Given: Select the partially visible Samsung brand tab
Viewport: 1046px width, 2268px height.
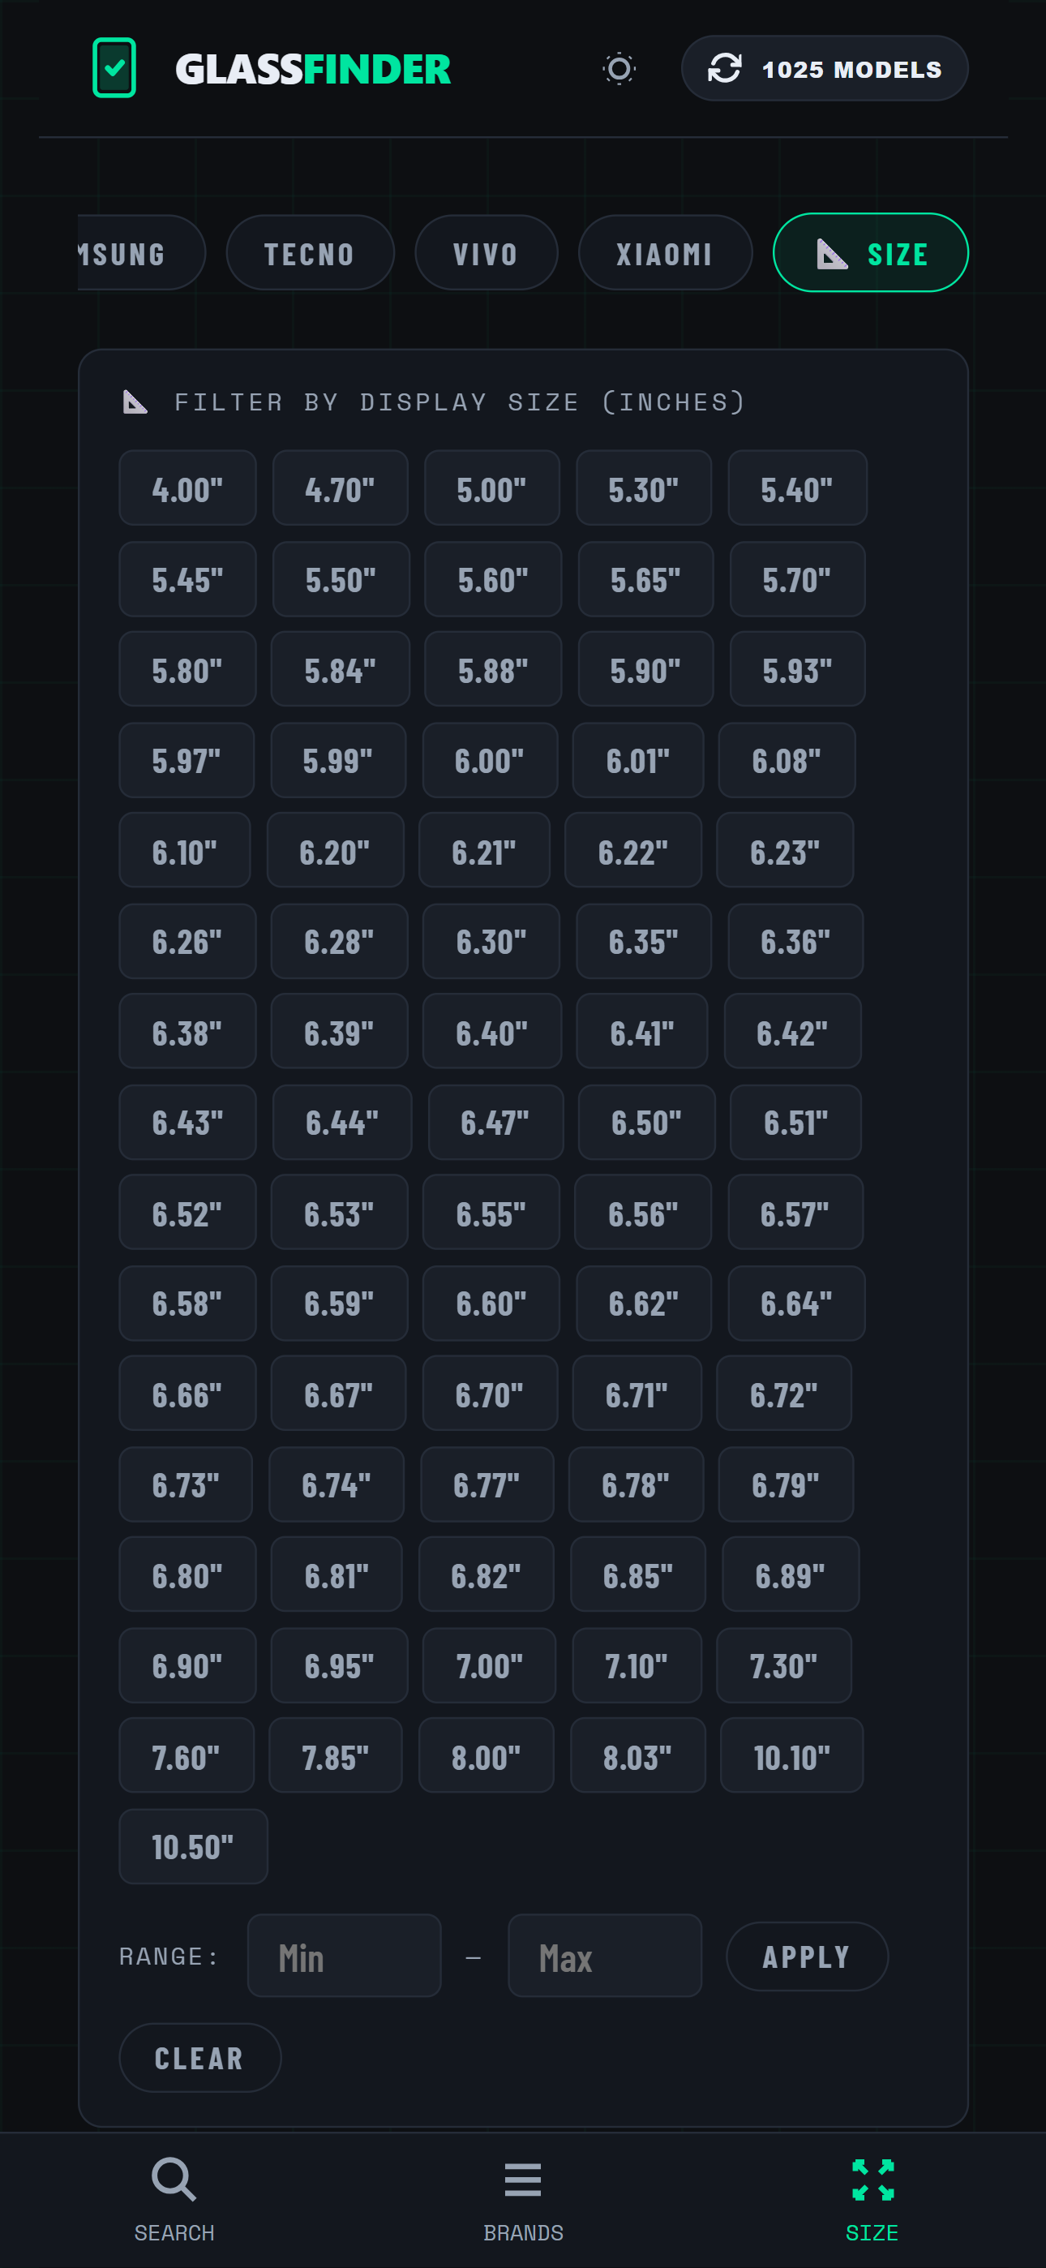Looking at the screenshot, I should [132, 254].
